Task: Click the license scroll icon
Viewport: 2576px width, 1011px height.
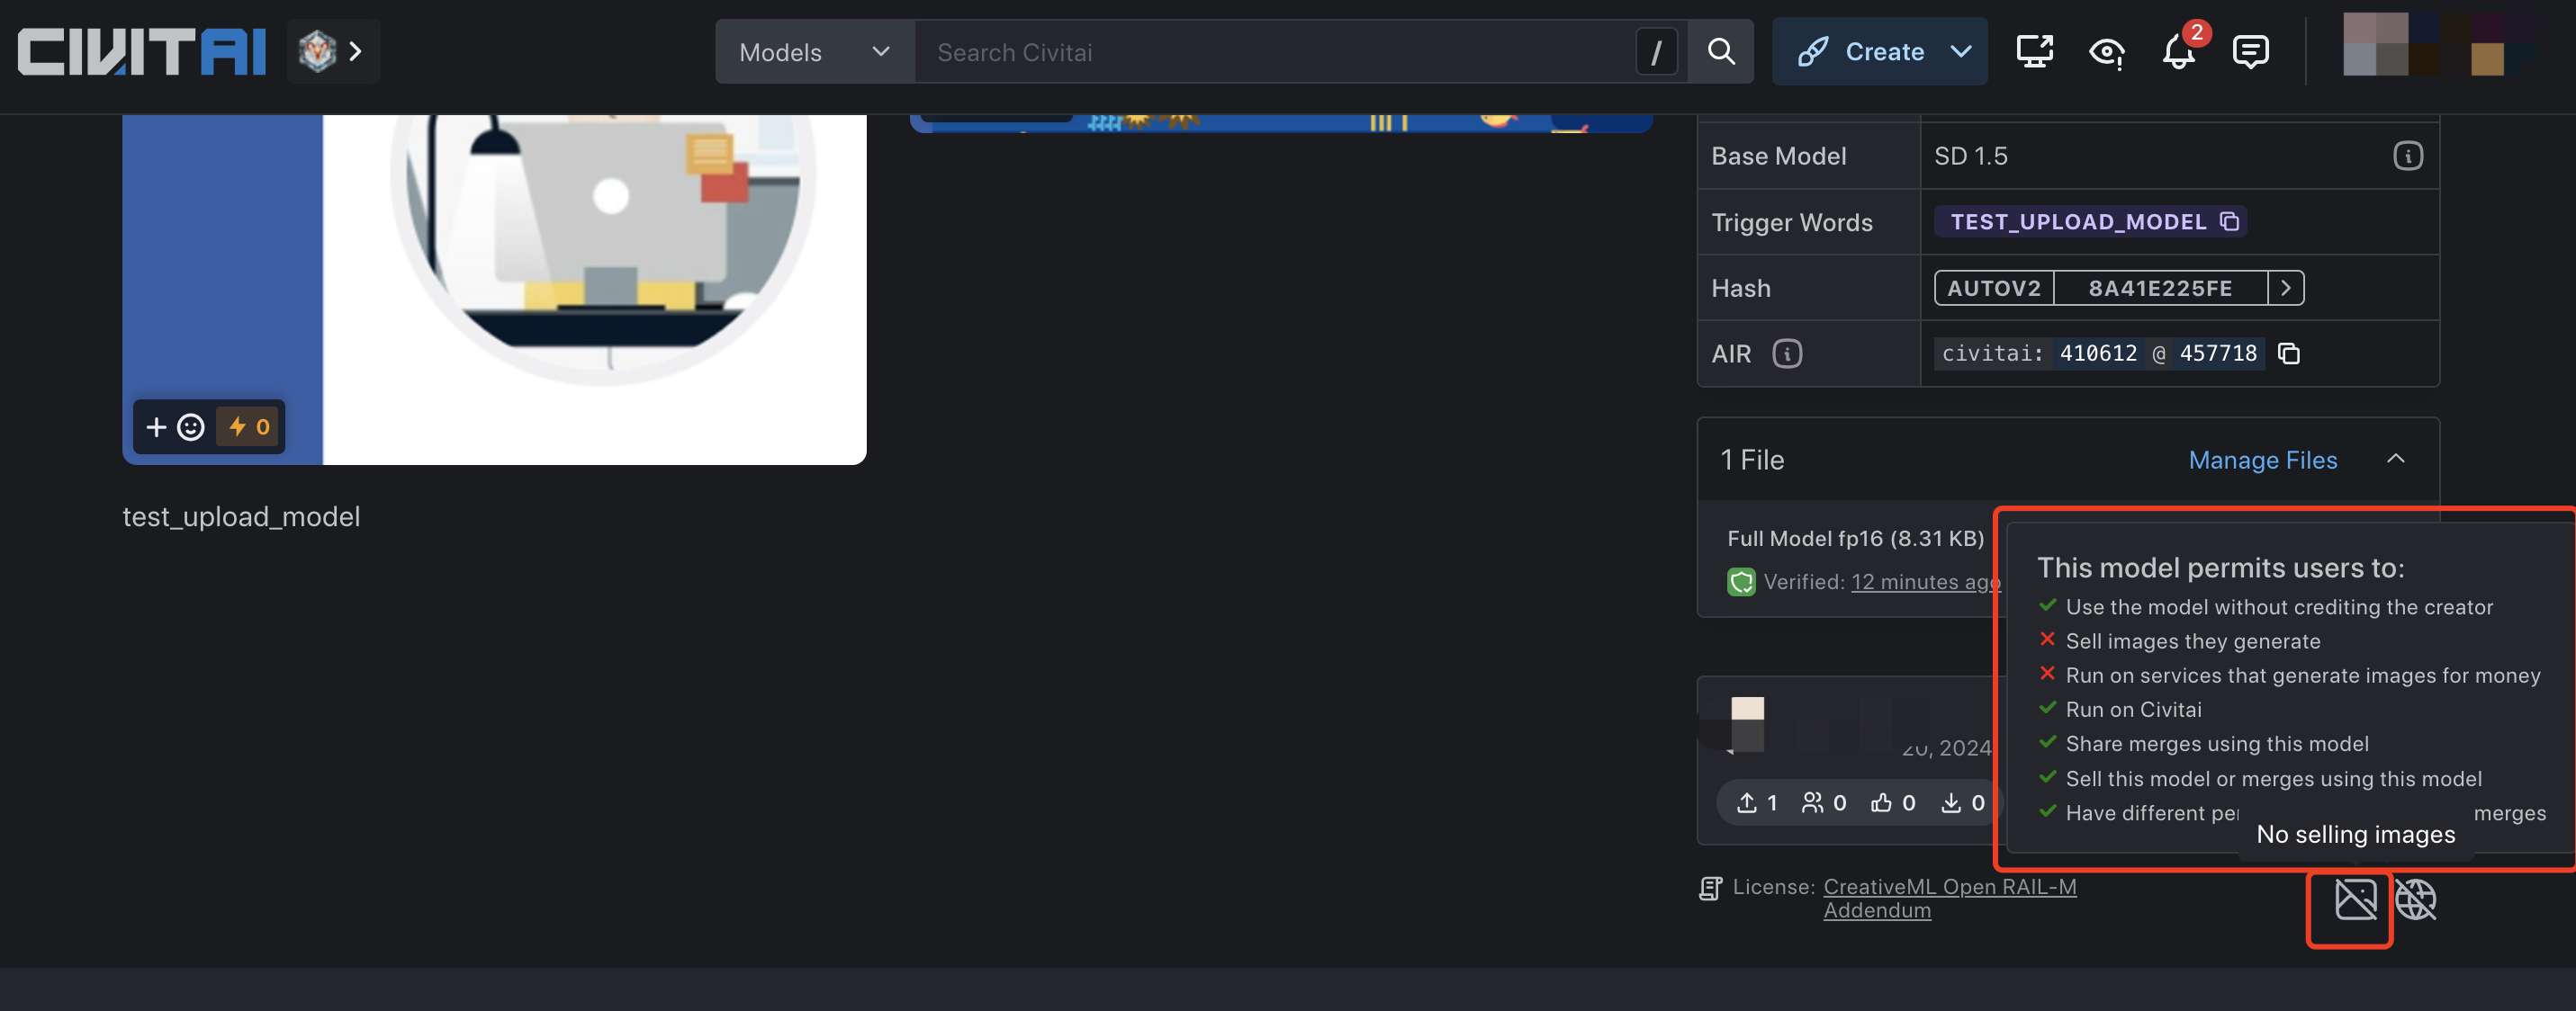Action: point(1710,888)
